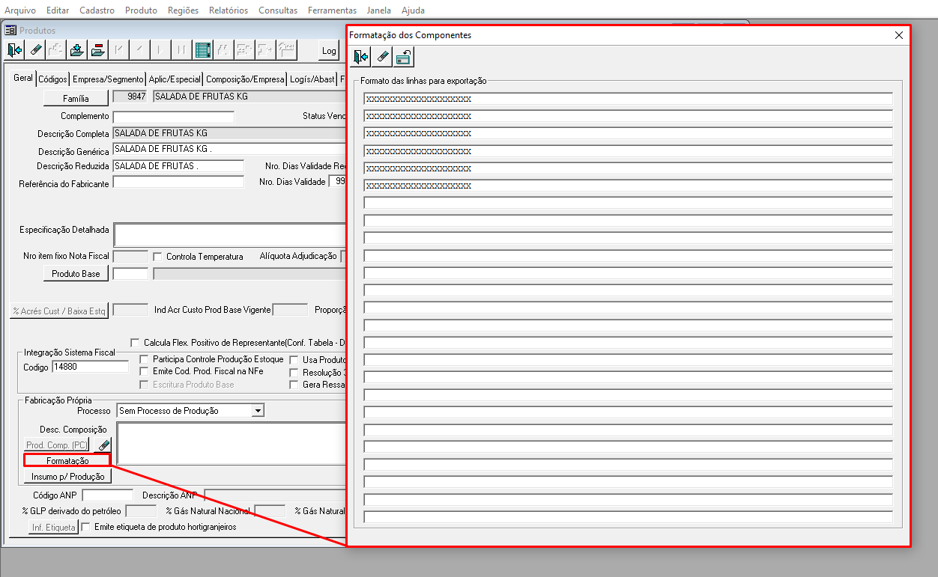
Task: Open the Ajuda menu
Action: pos(413,10)
